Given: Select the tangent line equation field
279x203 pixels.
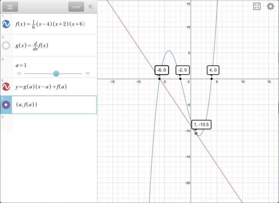Looking at the screenshot, I should point(54,87).
